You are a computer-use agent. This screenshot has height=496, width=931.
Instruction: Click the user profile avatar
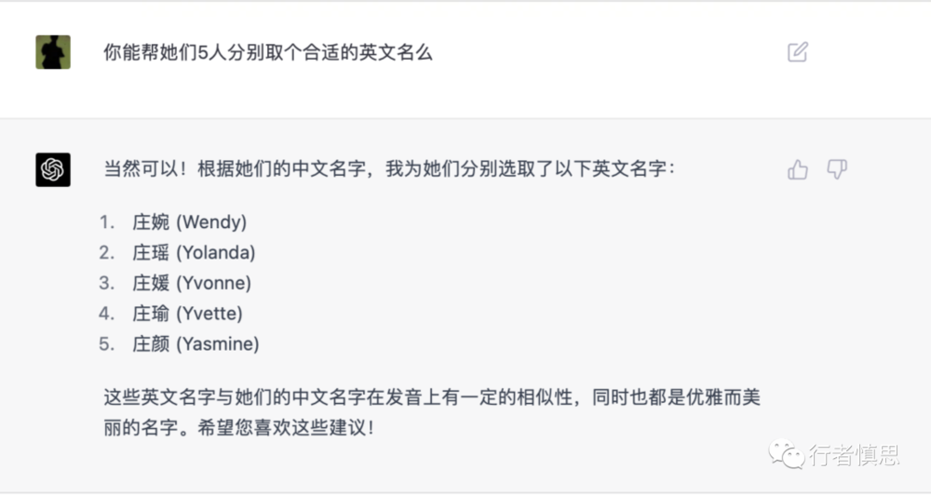[53, 52]
